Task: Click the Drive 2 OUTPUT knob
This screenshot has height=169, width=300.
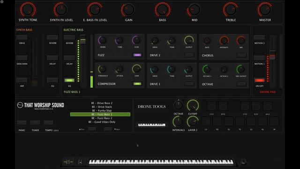Action: (x=189, y=40)
